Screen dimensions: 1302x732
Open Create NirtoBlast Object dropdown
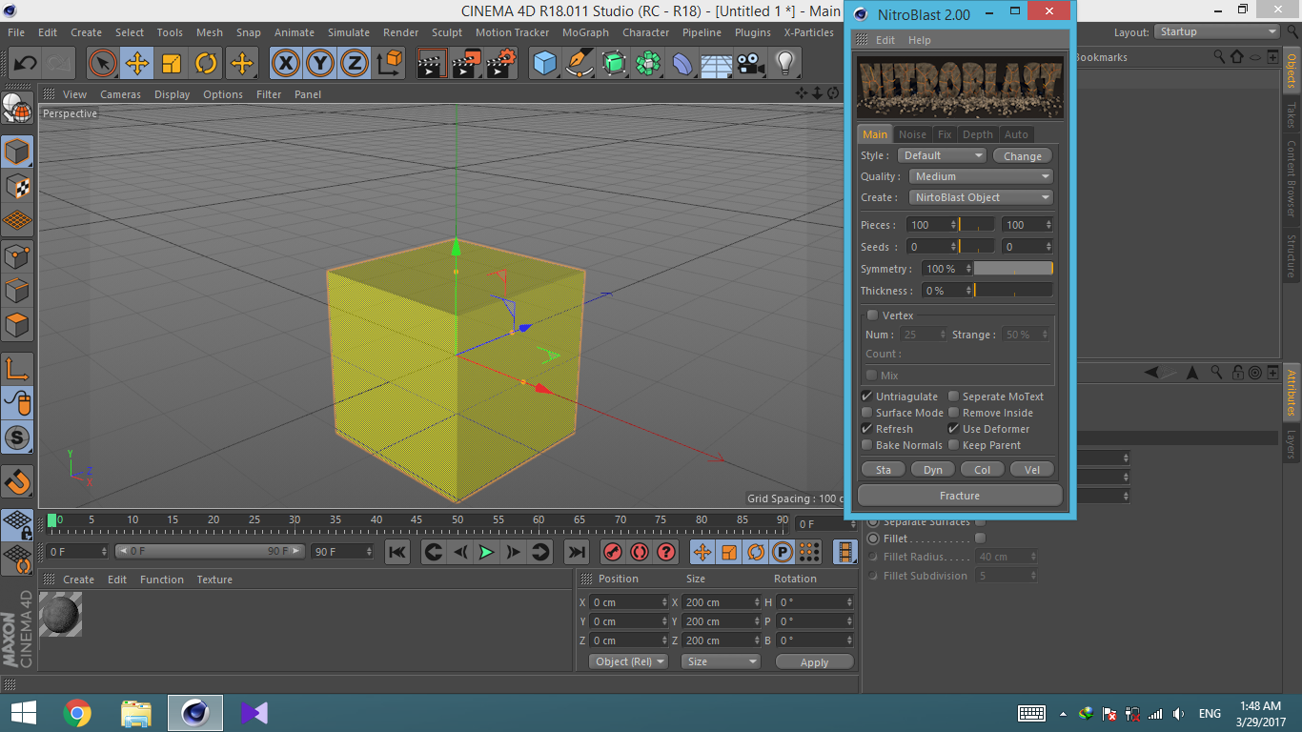[980, 197]
